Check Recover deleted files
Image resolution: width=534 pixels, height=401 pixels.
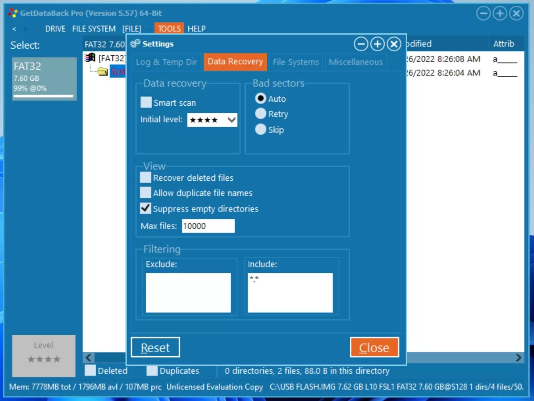point(146,178)
